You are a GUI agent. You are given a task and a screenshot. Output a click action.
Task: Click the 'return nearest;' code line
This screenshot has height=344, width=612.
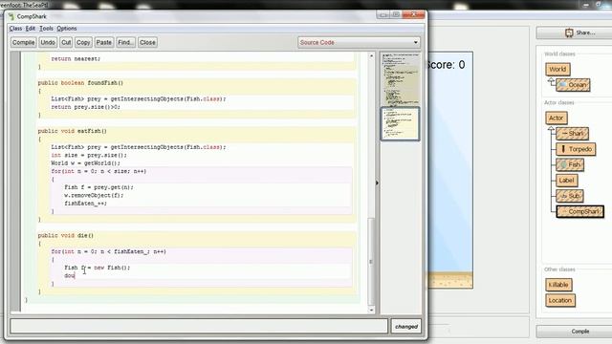pos(76,58)
